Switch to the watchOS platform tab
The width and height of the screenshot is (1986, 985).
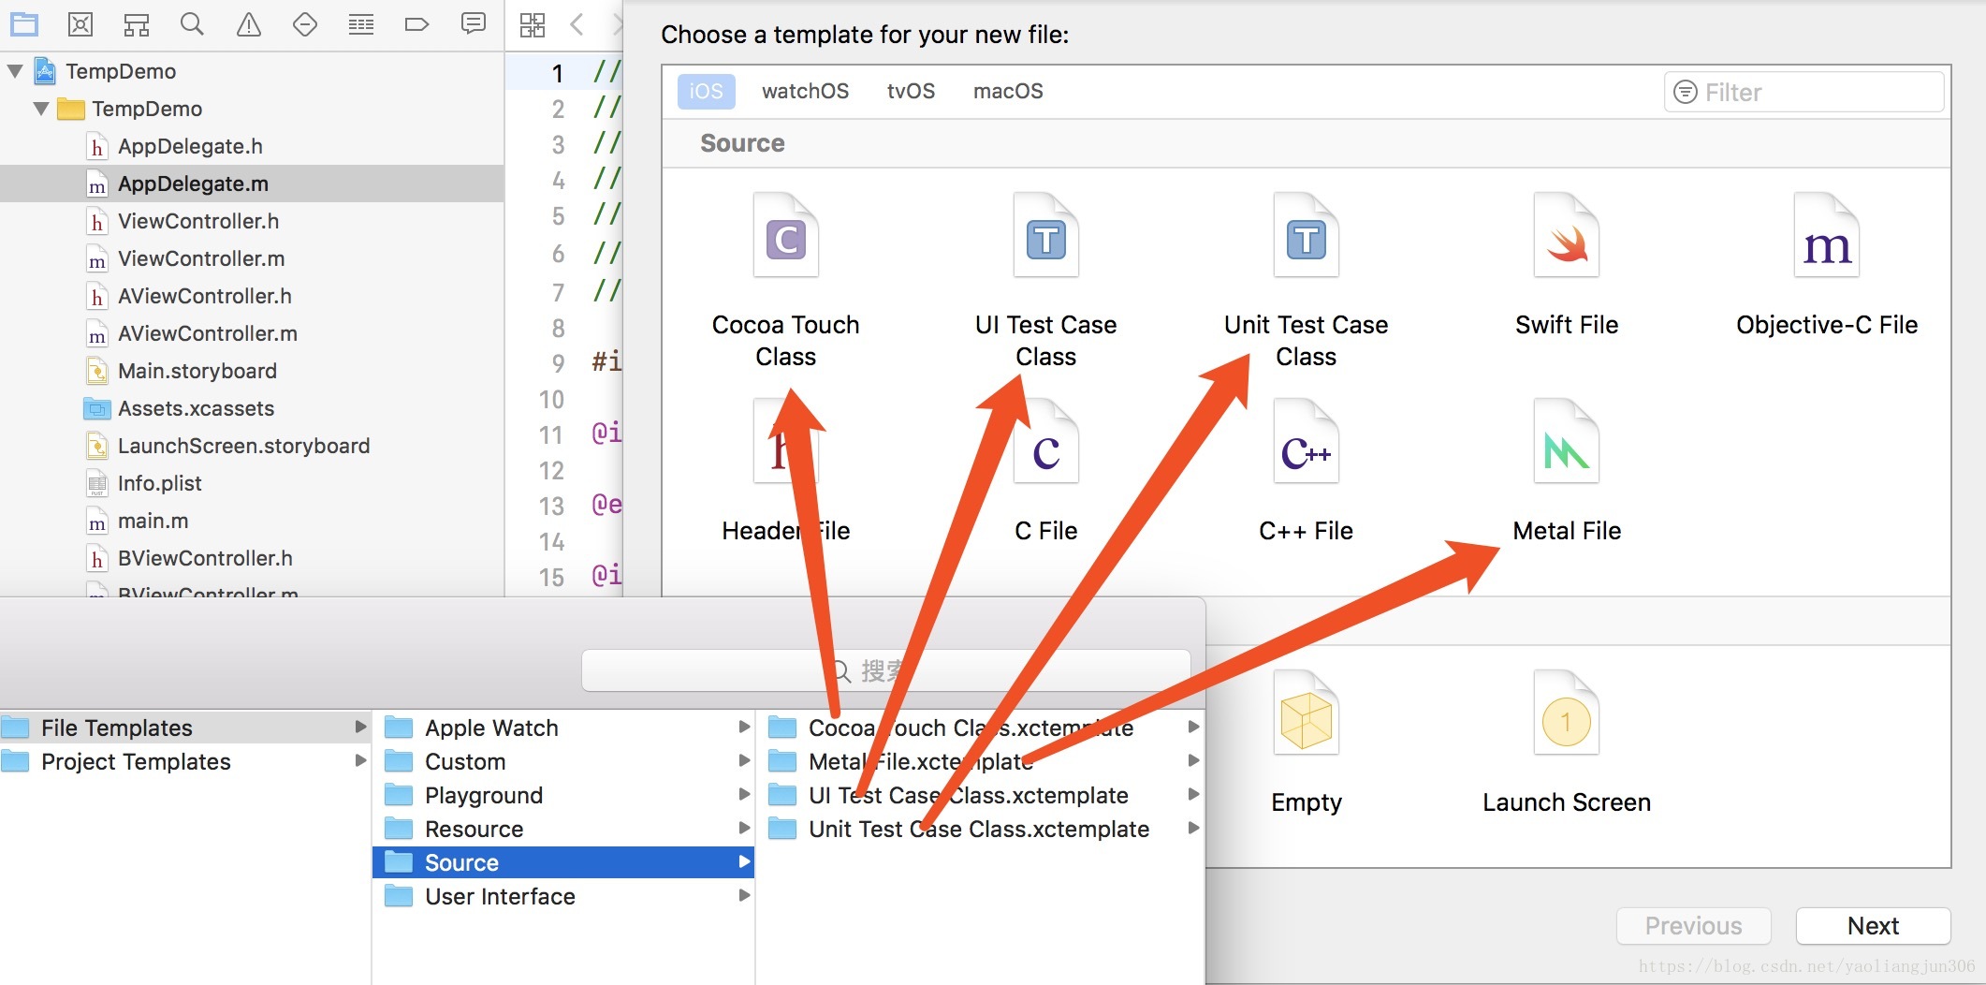coord(805,91)
